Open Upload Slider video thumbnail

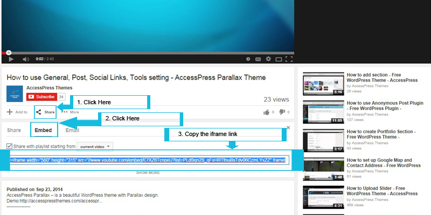323,197
